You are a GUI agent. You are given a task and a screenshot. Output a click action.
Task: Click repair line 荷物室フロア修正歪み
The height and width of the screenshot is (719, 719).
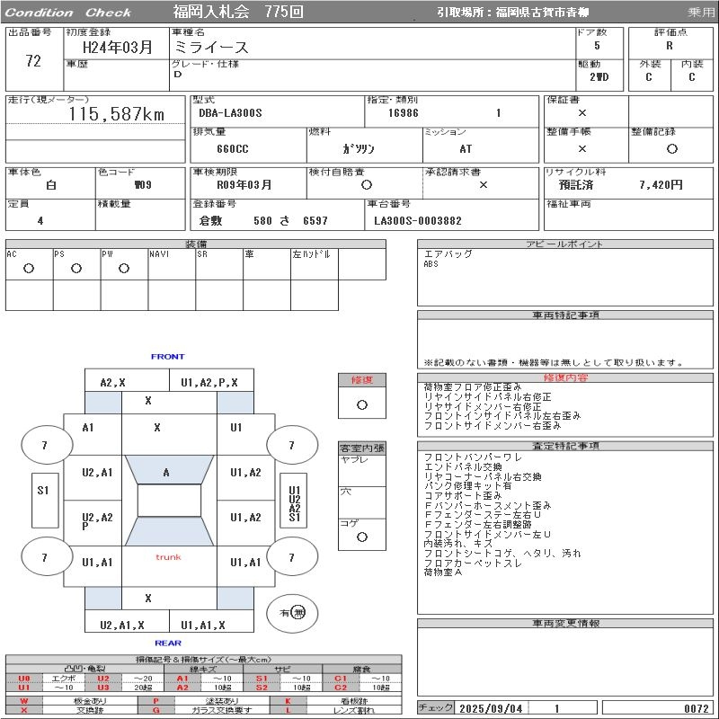(473, 387)
